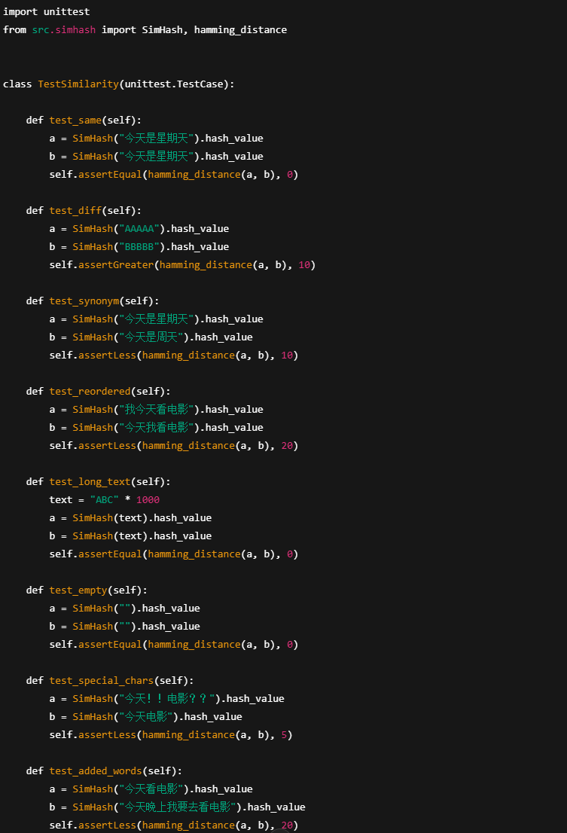
Task: Click the 'test_synonym' method name
Action: pos(84,301)
